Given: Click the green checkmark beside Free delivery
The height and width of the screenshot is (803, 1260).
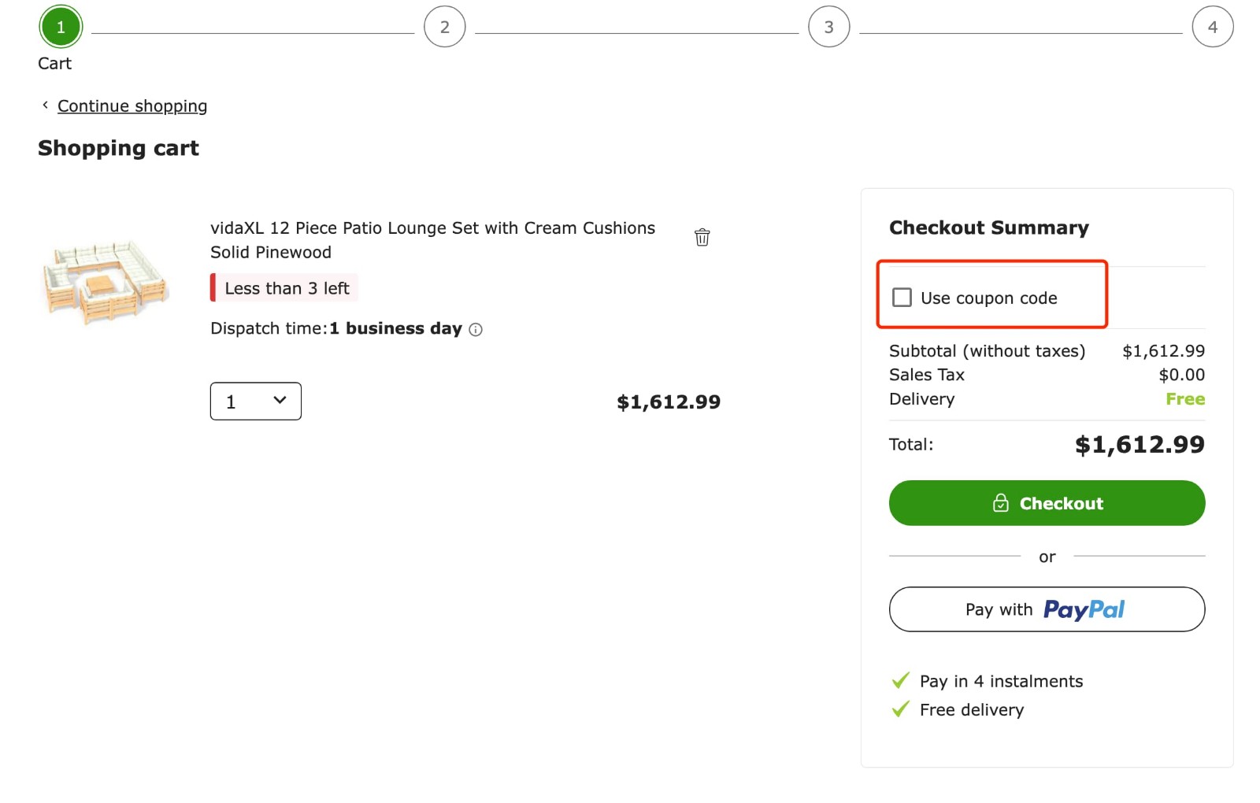Looking at the screenshot, I should (x=899, y=709).
